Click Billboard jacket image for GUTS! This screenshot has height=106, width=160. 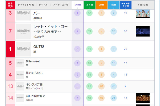[x=23, y=49]
